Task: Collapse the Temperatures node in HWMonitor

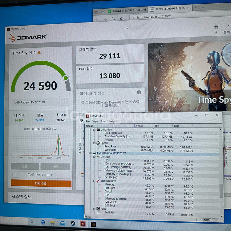Action: tap(94, 181)
